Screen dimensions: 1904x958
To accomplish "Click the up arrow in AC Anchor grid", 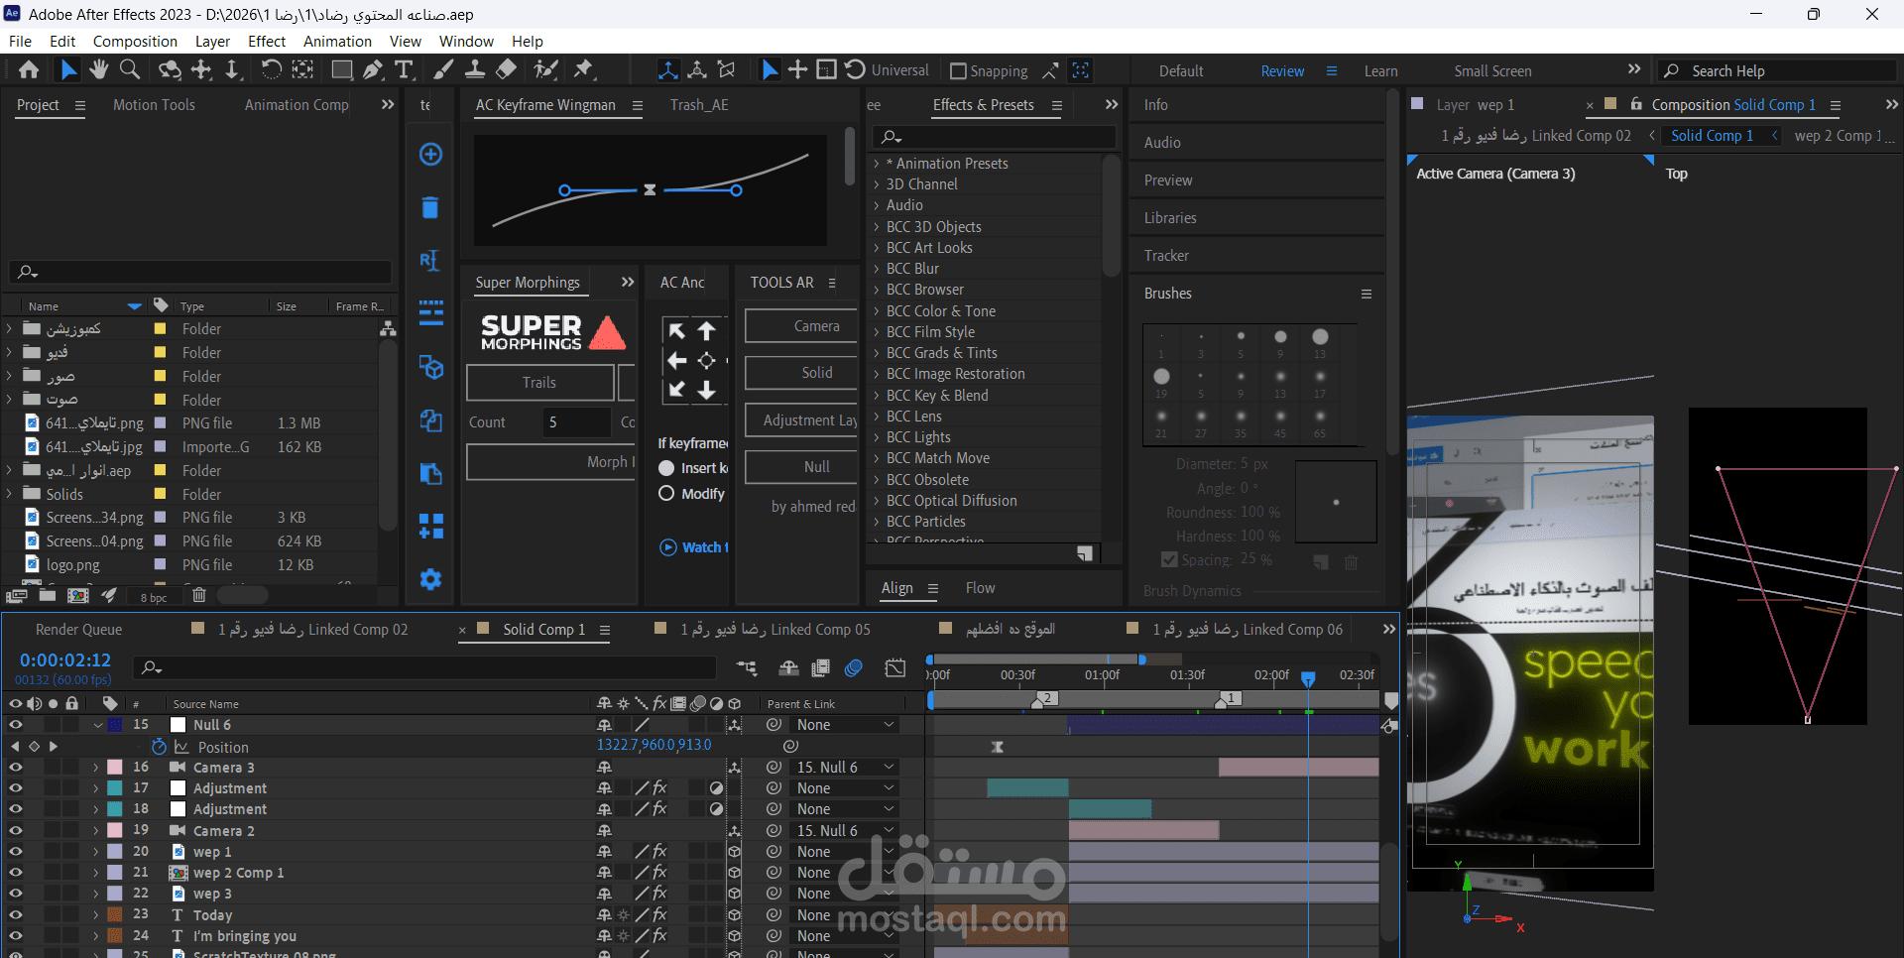I will [706, 331].
